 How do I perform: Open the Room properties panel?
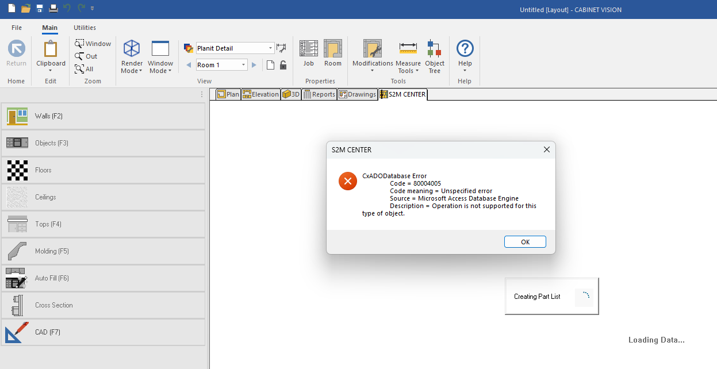333,55
